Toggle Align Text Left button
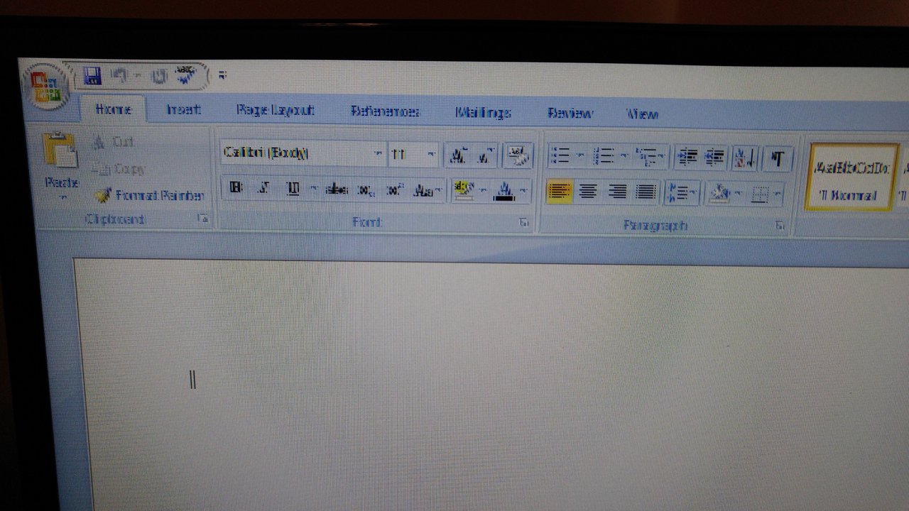Viewport: 909px width, 511px height. [x=559, y=192]
